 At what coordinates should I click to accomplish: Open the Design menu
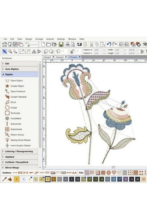[x=29, y=39]
